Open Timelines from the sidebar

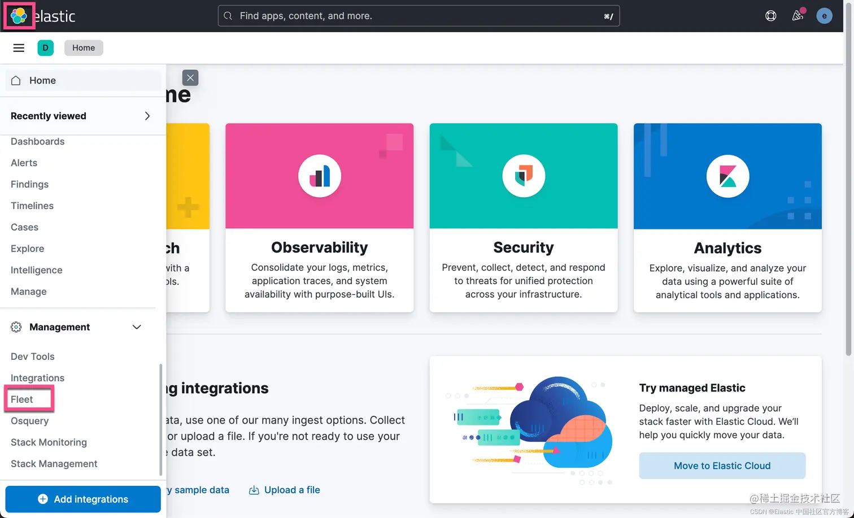point(32,206)
